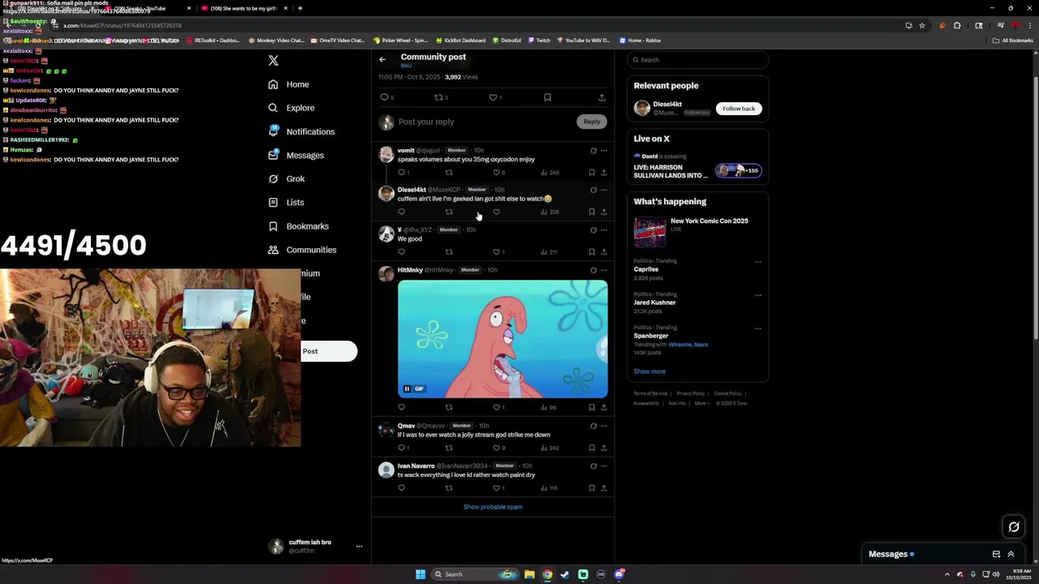The height and width of the screenshot is (584, 1039).
Task: Open Messages in the sidebar
Action: [x=296, y=155]
